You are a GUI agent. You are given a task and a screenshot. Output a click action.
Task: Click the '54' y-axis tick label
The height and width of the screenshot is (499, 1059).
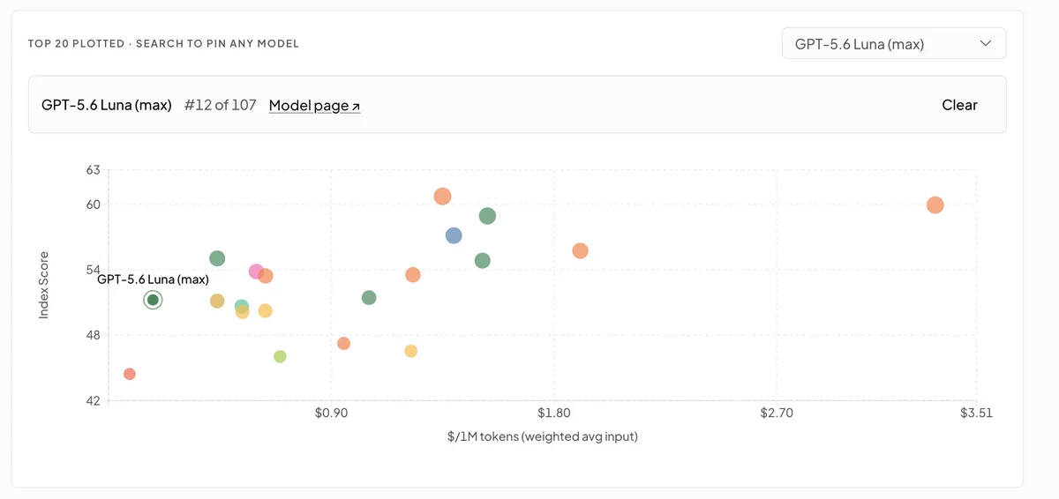tap(94, 270)
